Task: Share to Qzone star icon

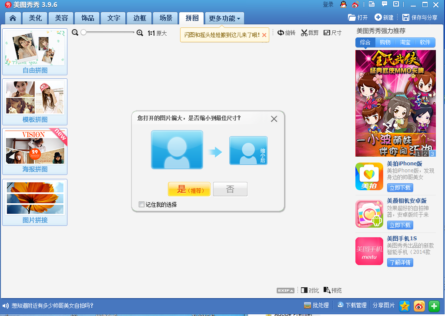Action: (405, 306)
